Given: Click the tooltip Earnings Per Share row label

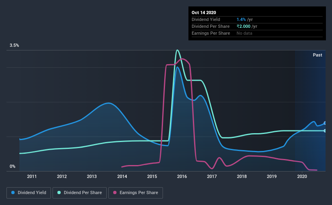Looking at the screenshot, I should coord(211,33).
